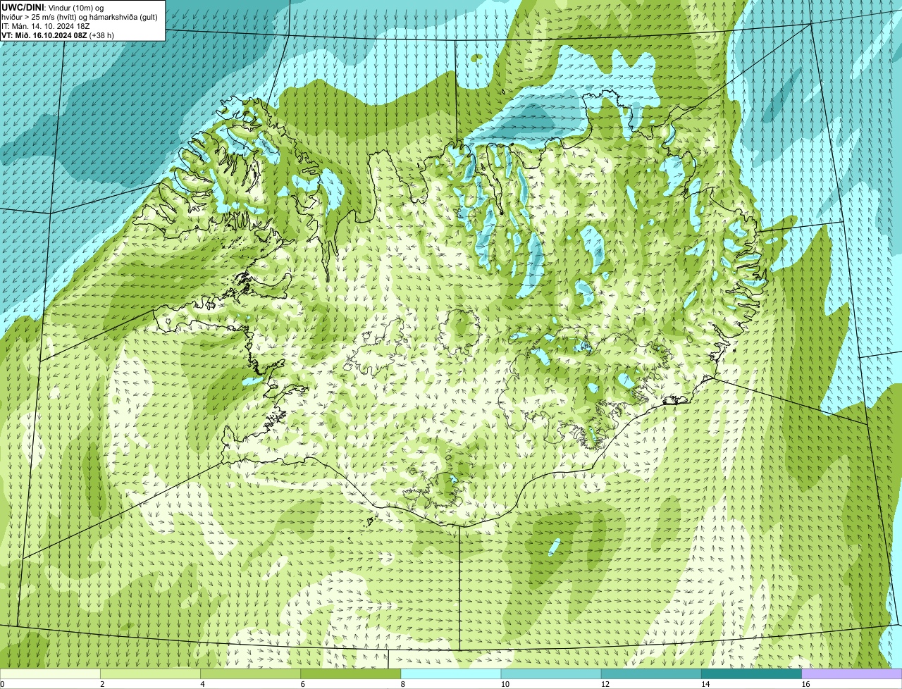Click the legend label '4'
Screen dimensions: 902x689
pos(202,684)
